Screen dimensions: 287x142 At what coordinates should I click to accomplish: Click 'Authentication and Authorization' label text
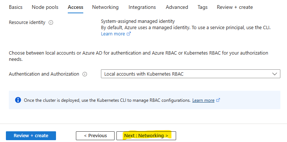pyautogui.click(x=44, y=74)
